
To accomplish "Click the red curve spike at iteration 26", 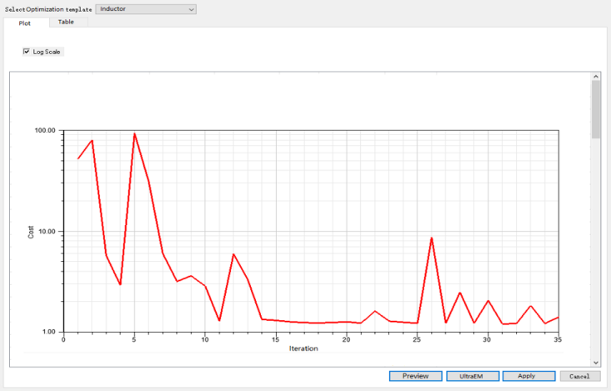I will click(x=431, y=238).
